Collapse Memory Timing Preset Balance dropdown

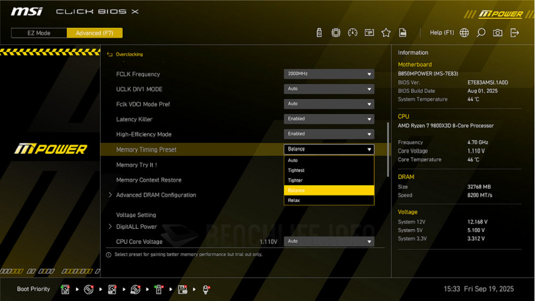329,149
